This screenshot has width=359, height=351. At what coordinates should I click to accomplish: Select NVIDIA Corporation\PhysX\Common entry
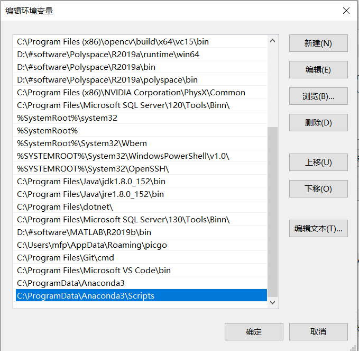141,93
